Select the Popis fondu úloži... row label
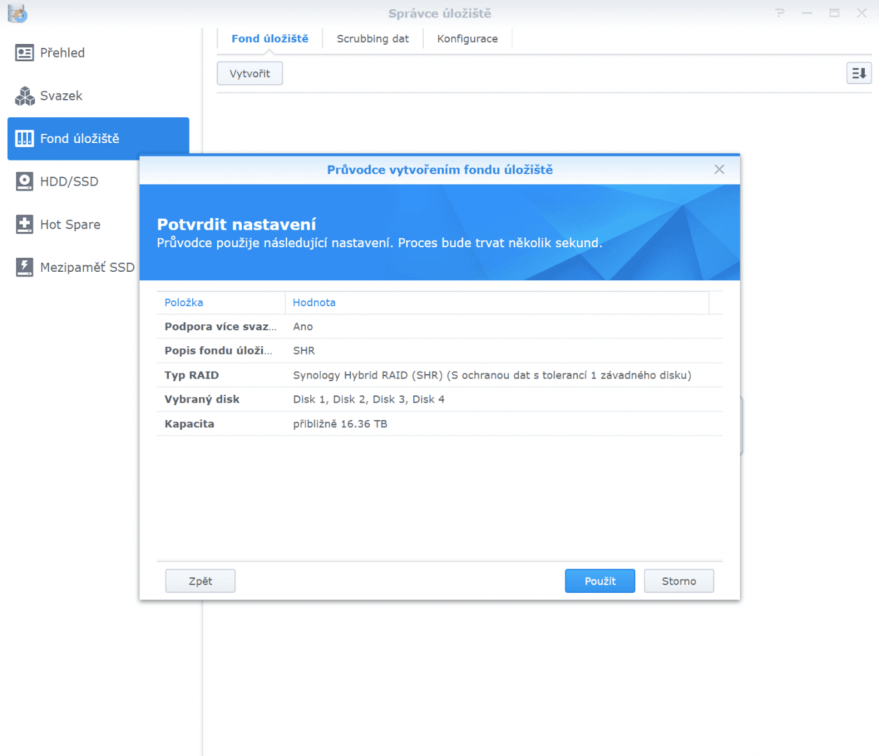The image size is (879, 756). point(218,351)
